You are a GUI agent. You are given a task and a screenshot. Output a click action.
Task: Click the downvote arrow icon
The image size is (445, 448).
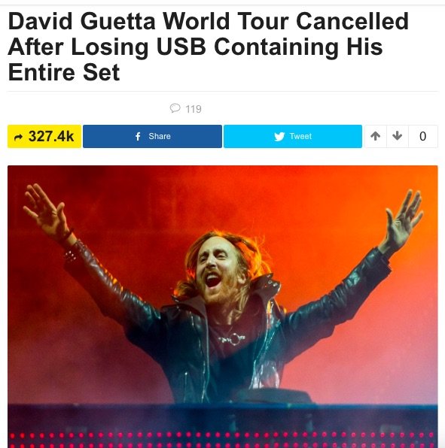tap(398, 136)
